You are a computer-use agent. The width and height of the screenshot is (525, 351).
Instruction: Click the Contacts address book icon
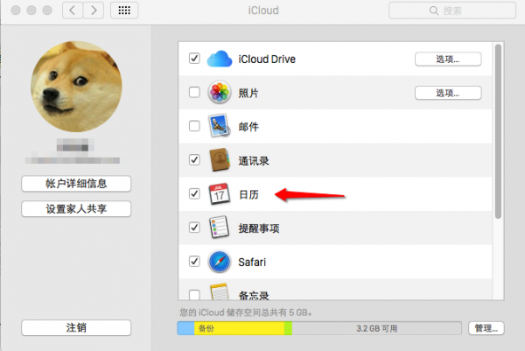[220, 160]
